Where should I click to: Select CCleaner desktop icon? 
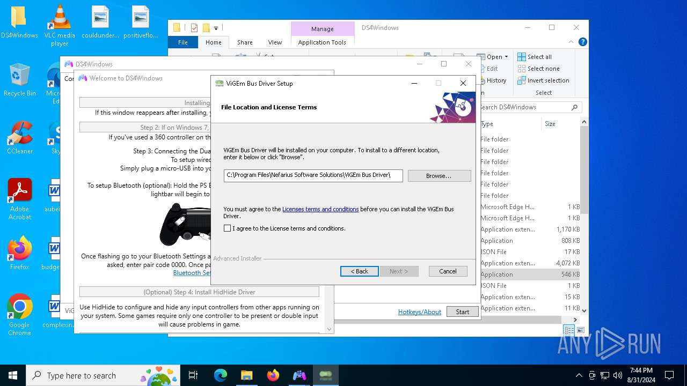click(x=19, y=138)
